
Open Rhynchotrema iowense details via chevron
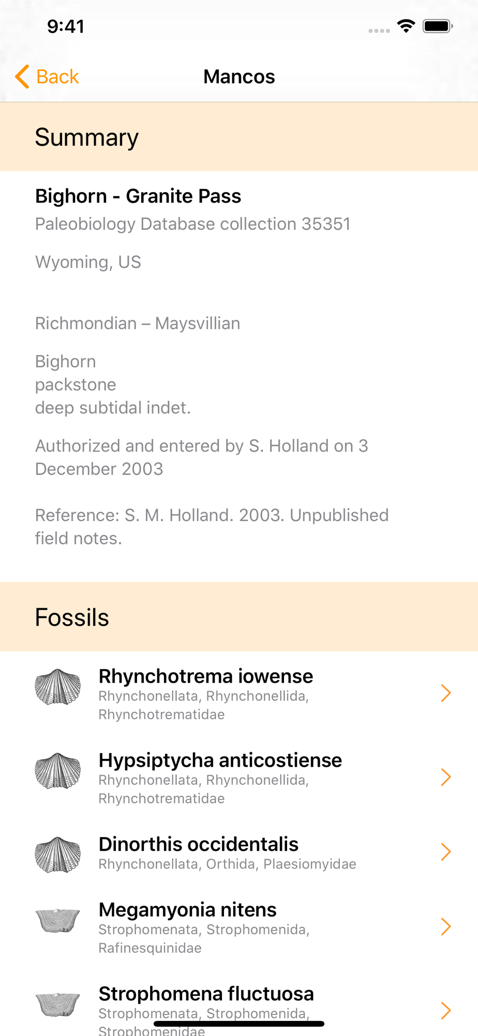(445, 693)
